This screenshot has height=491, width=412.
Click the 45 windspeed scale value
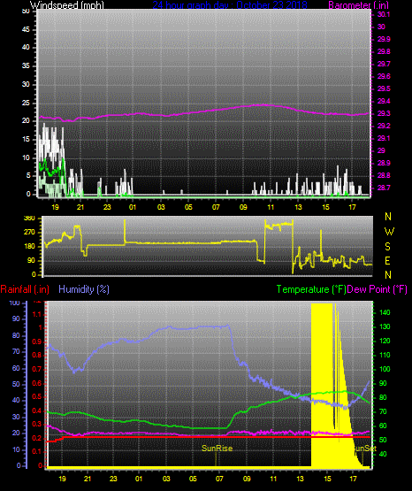(26, 29)
